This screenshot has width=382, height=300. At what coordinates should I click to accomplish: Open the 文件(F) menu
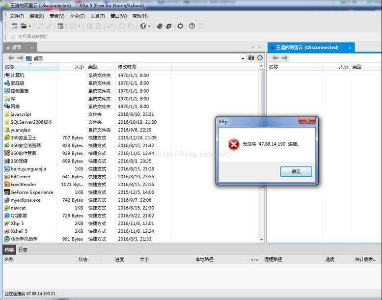tap(17, 16)
